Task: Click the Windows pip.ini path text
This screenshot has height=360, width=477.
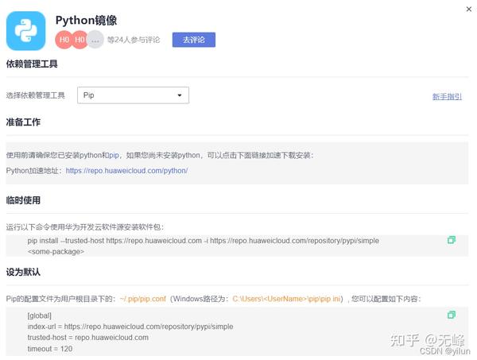Action: tap(286, 299)
